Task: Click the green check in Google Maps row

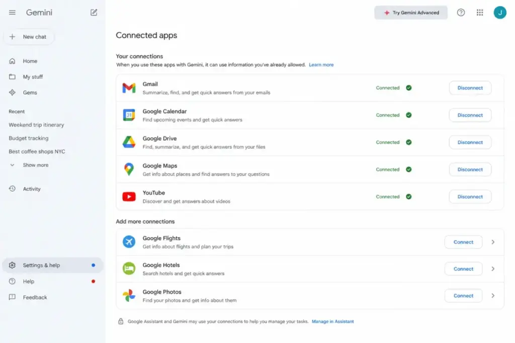Action: (x=408, y=170)
